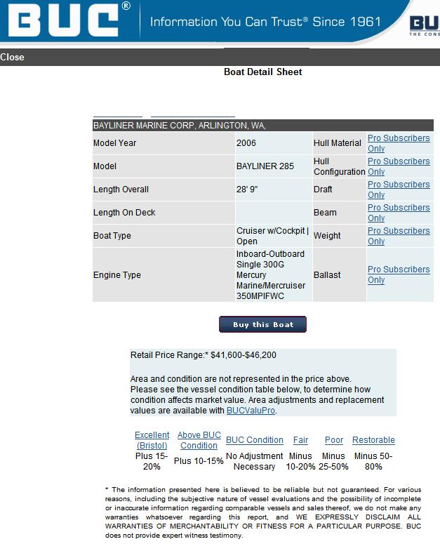Open Pro Subscribers Only link for Weight
The height and width of the screenshot is (551, 440).
[399, 236]
